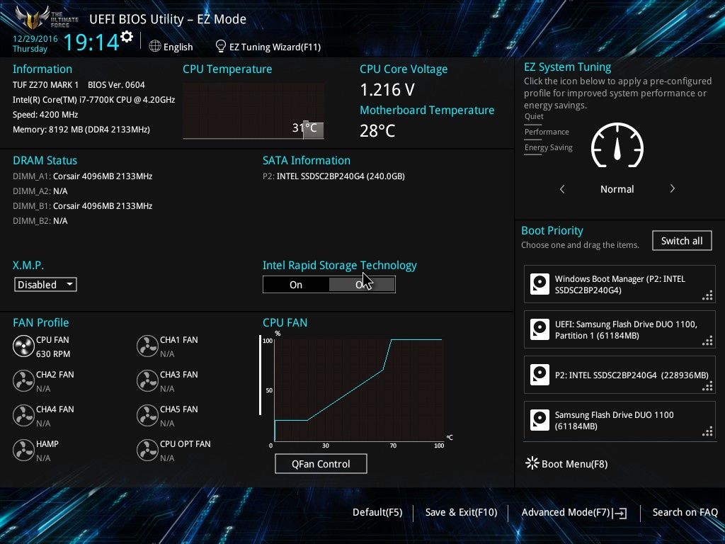Click Save & Exit(F10)
Viewport: 725px width, 544px height.
461,513
